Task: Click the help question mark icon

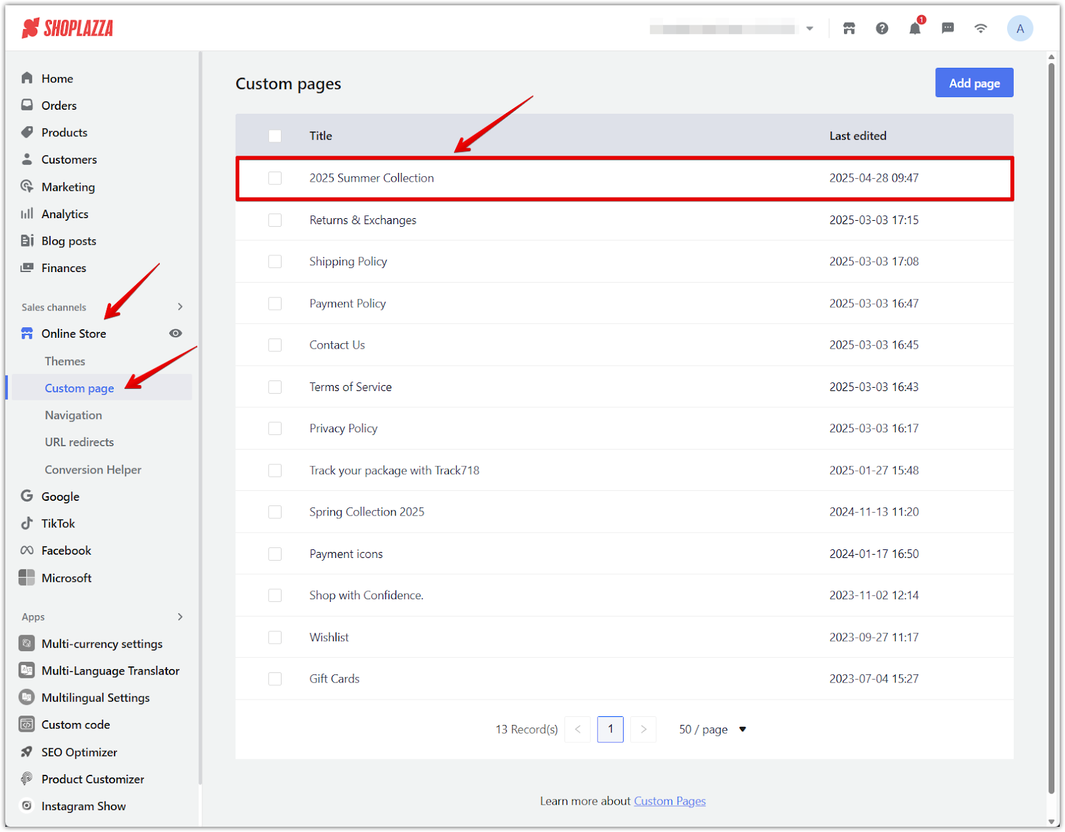Action: [882, 29]
